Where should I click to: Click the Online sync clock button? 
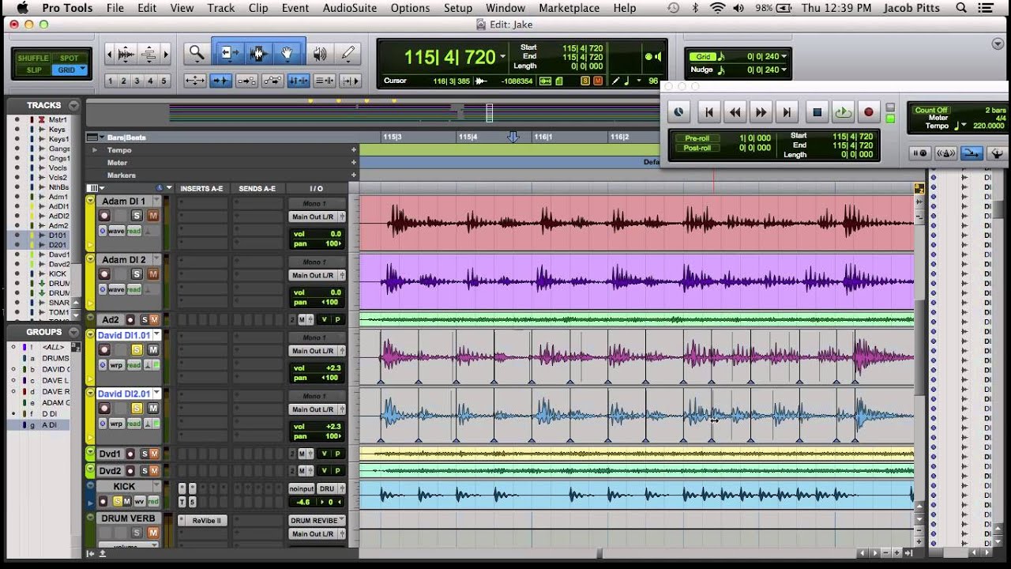click(x=678, y=112)
